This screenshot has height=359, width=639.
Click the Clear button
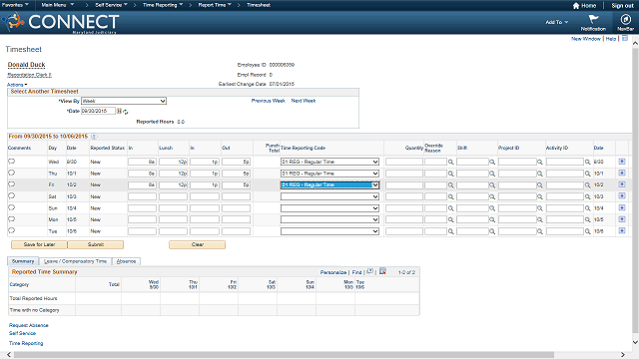click(198, 244)
